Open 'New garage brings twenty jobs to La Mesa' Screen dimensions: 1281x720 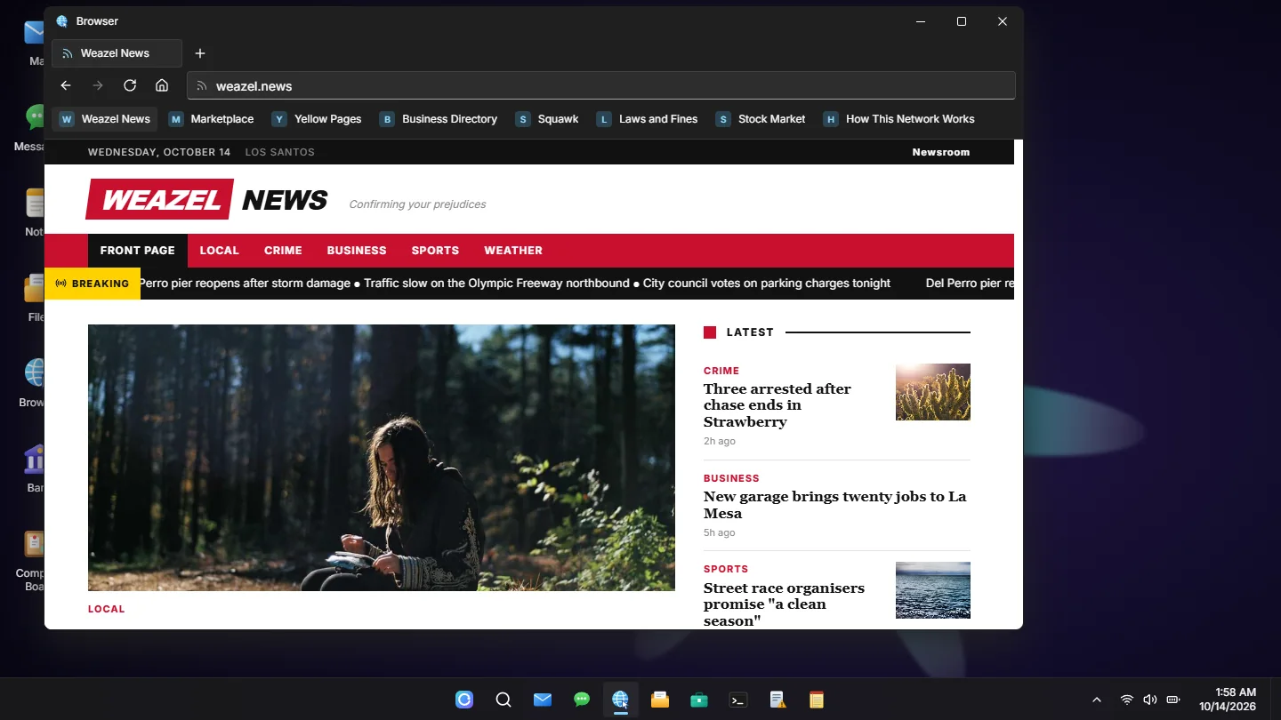coord(835,505)
